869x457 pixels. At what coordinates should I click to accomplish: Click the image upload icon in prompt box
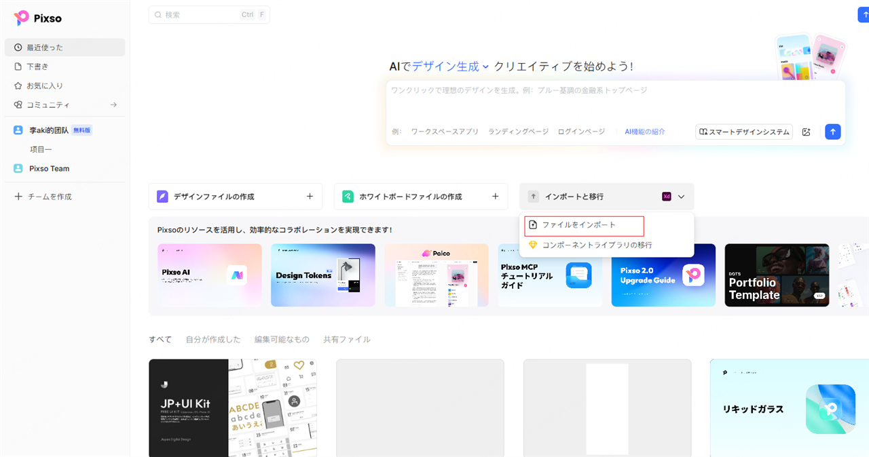(x=806, y=132)
